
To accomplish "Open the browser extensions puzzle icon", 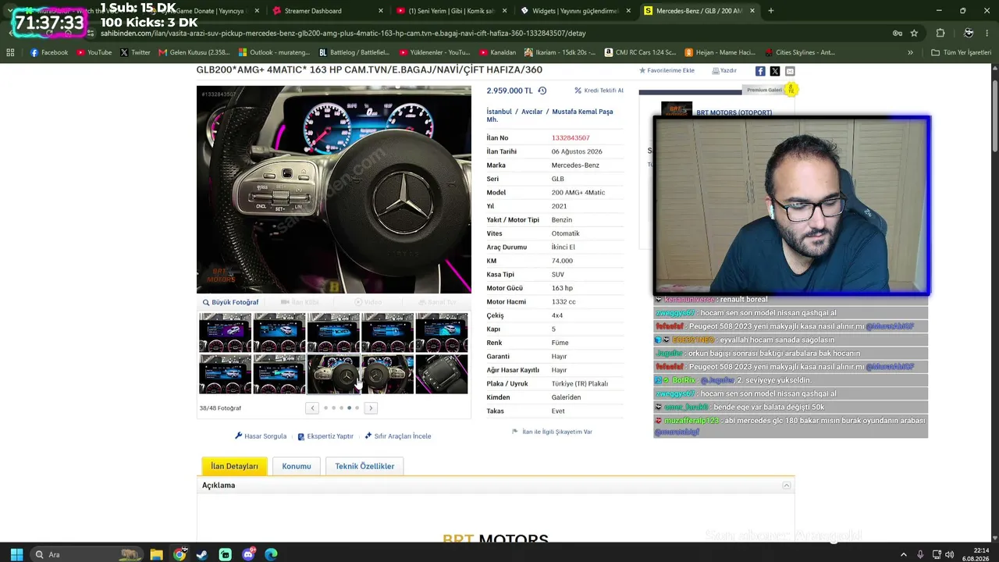I will (940, 33).
